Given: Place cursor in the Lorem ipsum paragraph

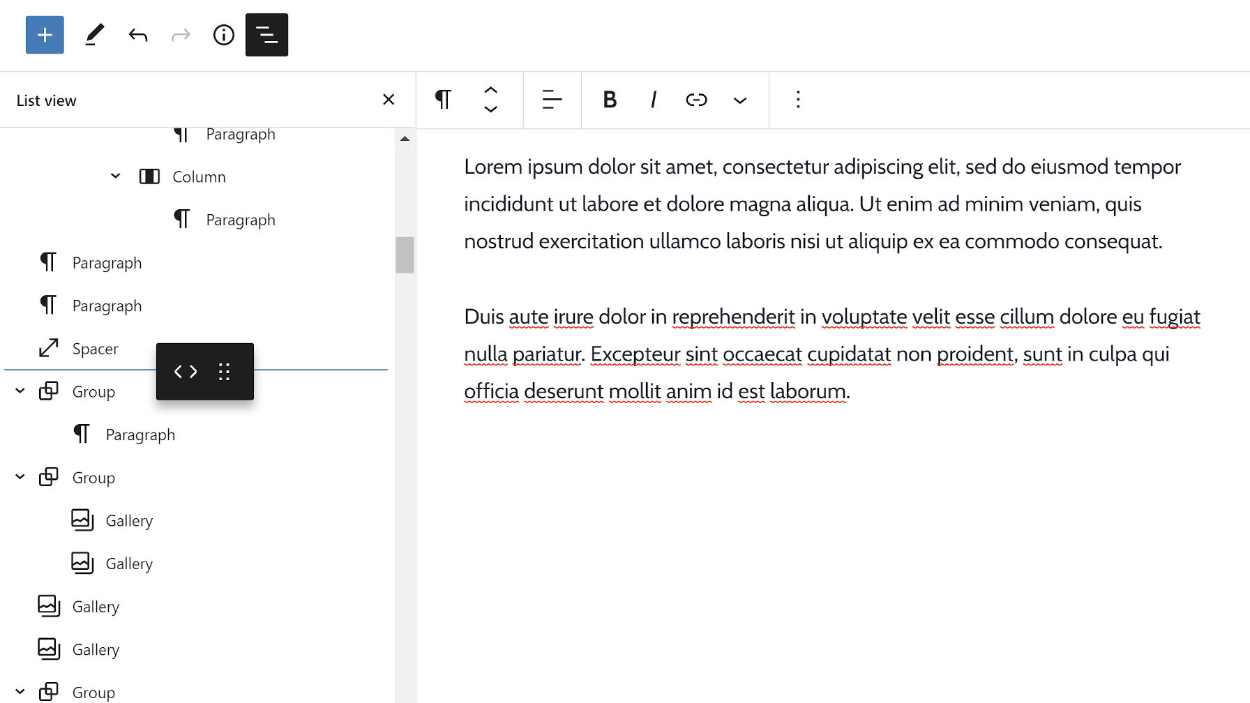Looking at the screenshot, I should 822,204.
